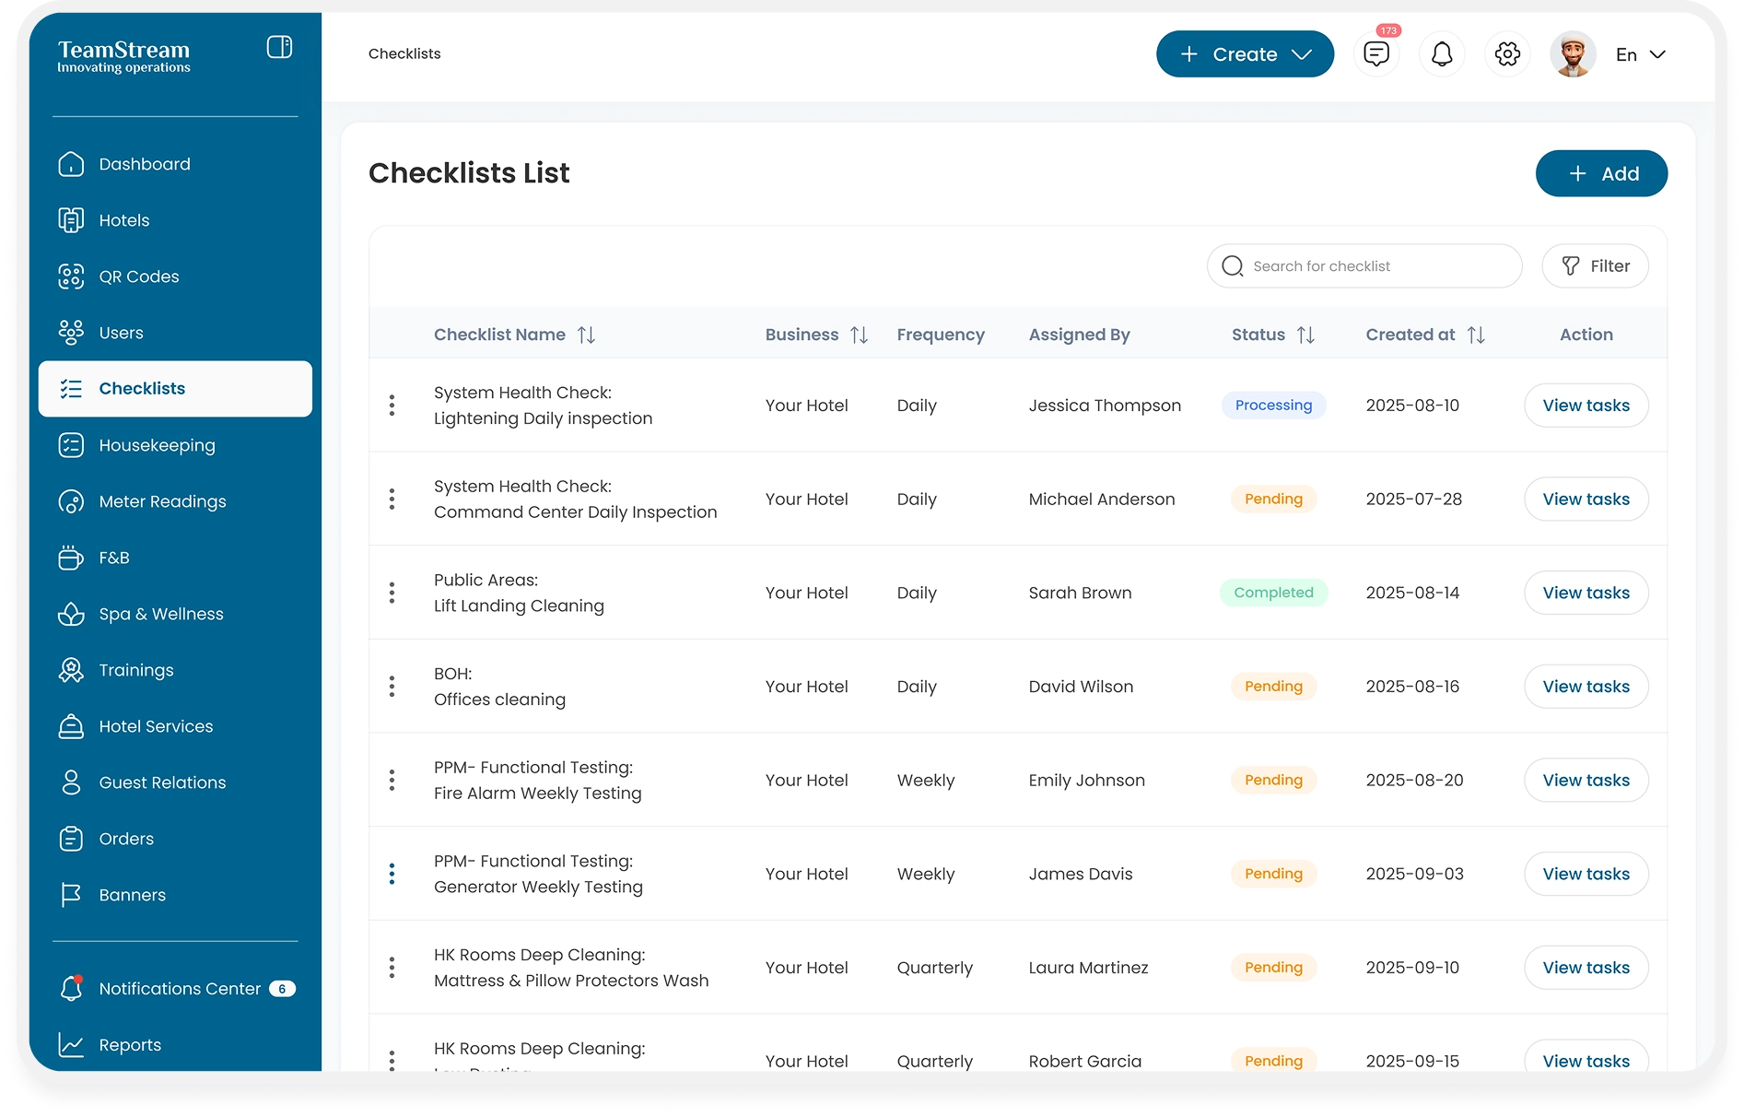
Task: Click the user profile avatar
Action: pos(1572,54)
